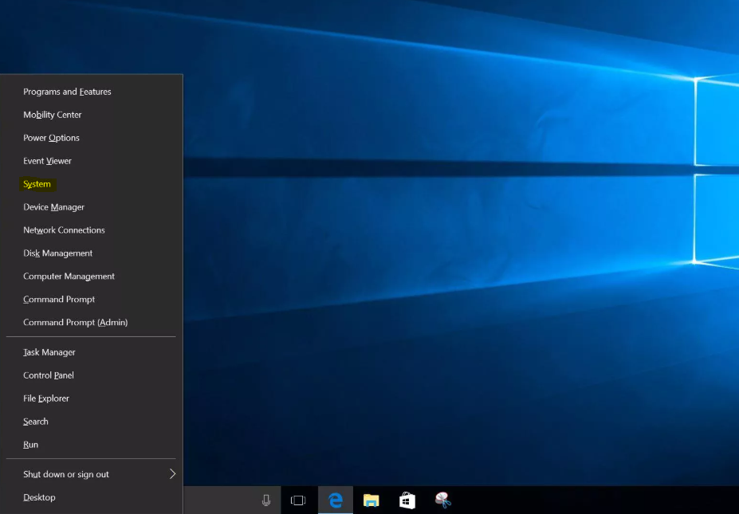Click the Cortana microphone icon in taskbar

click(x=266, y=500)
